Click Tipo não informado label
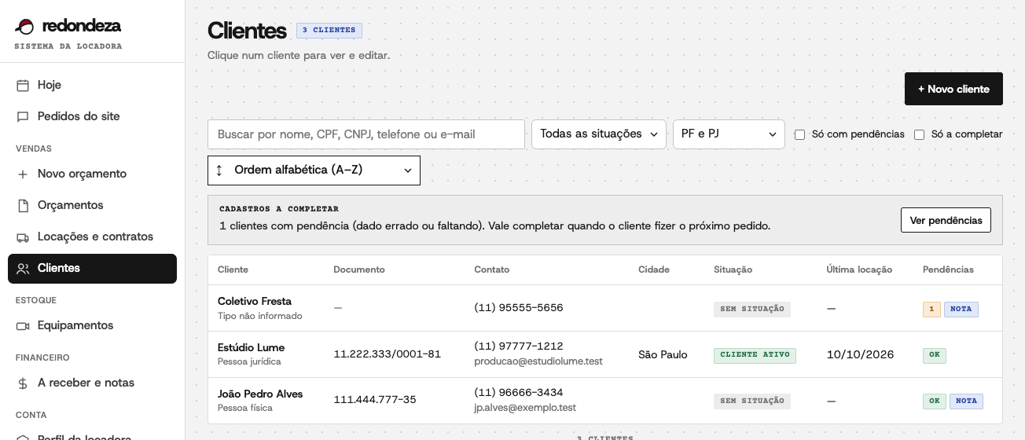The image size is (1025, 440). pyautogui.click(x=260, y=316)
